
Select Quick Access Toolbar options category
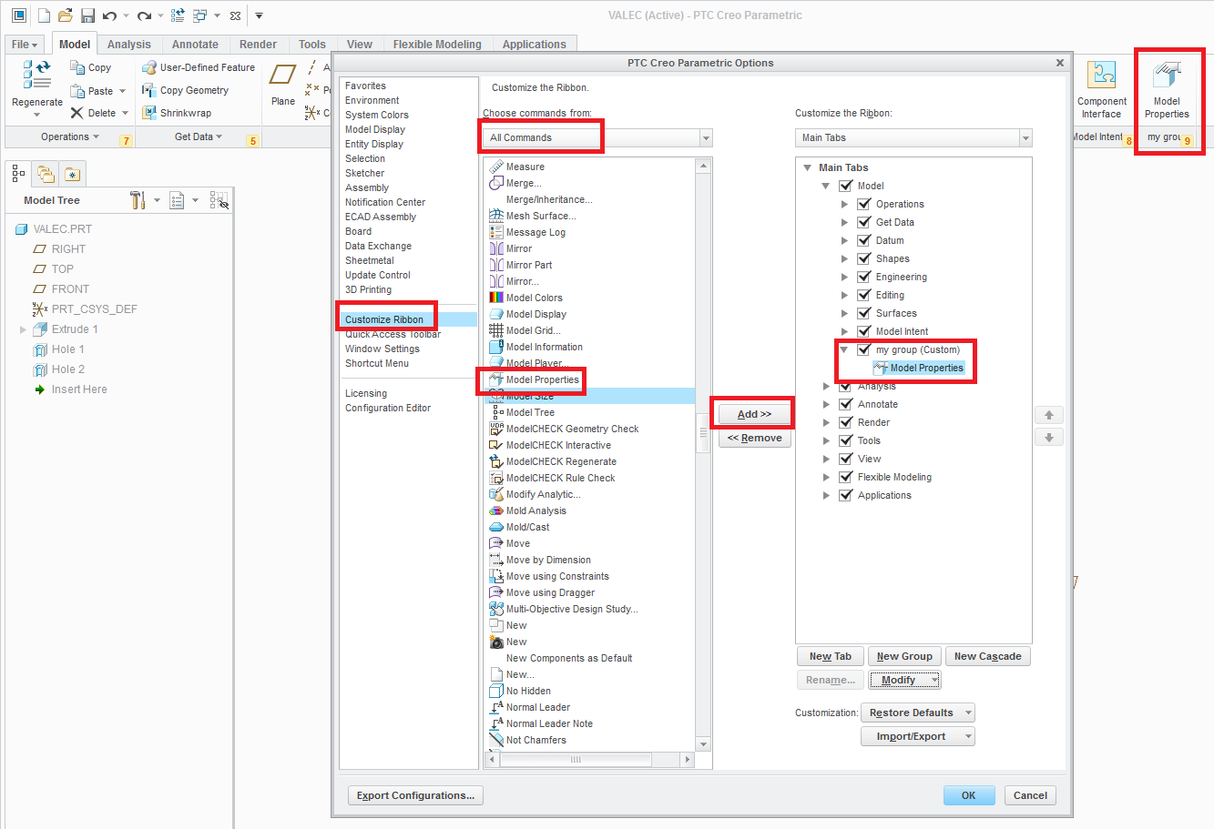[x=393, y=334]
